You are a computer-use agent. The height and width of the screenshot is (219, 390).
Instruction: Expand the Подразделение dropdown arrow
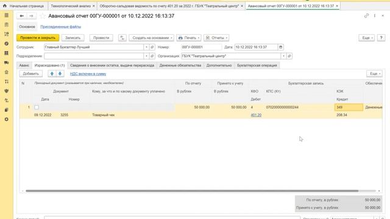tap(146, 56)
